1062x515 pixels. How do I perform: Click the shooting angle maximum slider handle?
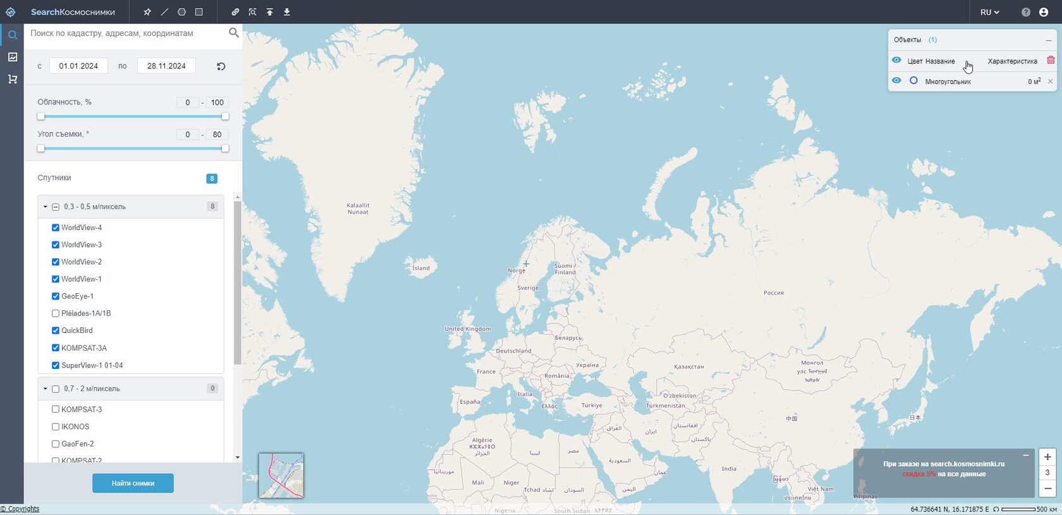[x=225, y=148]
